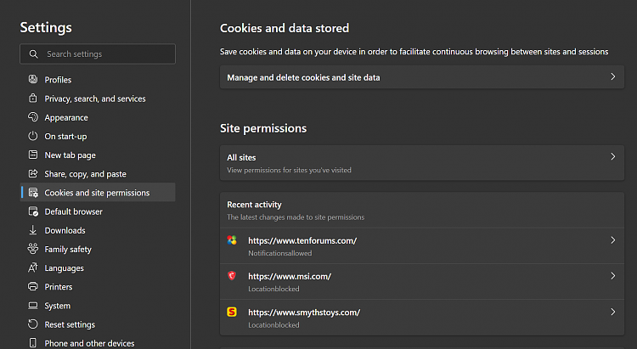The image size is (637, 349).
Task: Go to System settings
Action: [x=98, y=306]
